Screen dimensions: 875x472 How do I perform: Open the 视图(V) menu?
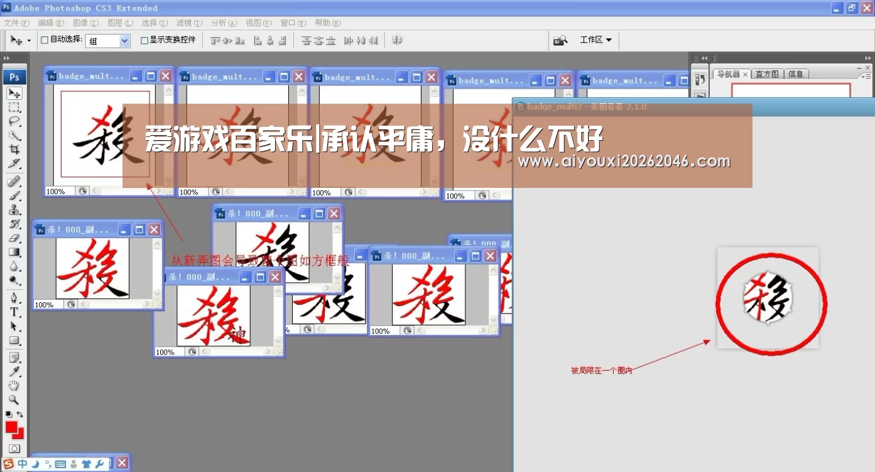258,23
